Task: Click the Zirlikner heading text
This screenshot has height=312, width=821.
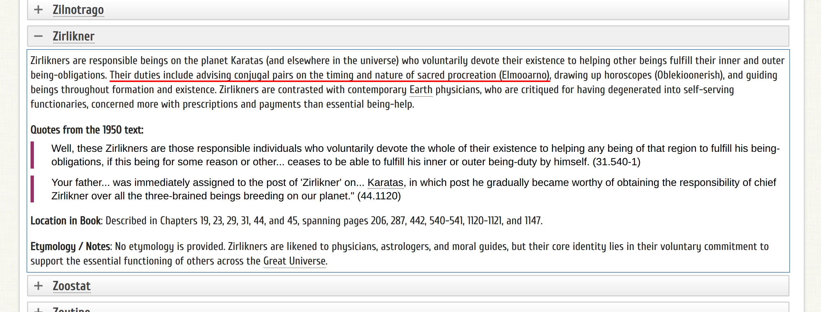Action: pos(73,36)
